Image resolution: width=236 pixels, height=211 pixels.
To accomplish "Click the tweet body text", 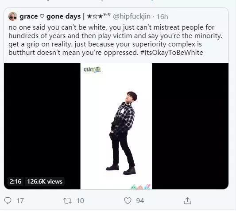I will pos(115,40).
